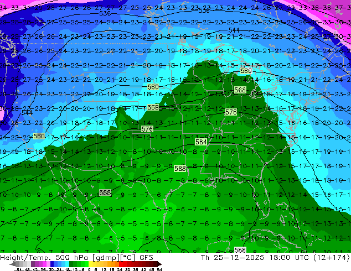Click the left gray arrow end of the color bar
Screen dimensions: 351x271
(x=13, y=264)
